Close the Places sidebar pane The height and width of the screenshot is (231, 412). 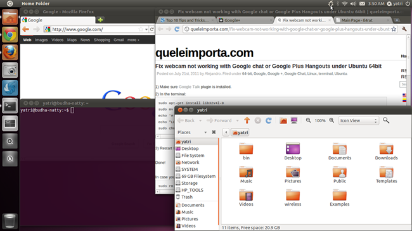coord(214,132)
